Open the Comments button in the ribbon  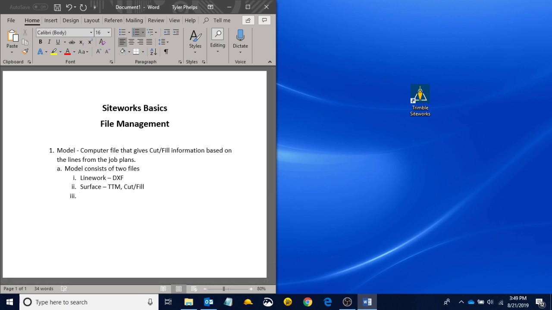264,20
